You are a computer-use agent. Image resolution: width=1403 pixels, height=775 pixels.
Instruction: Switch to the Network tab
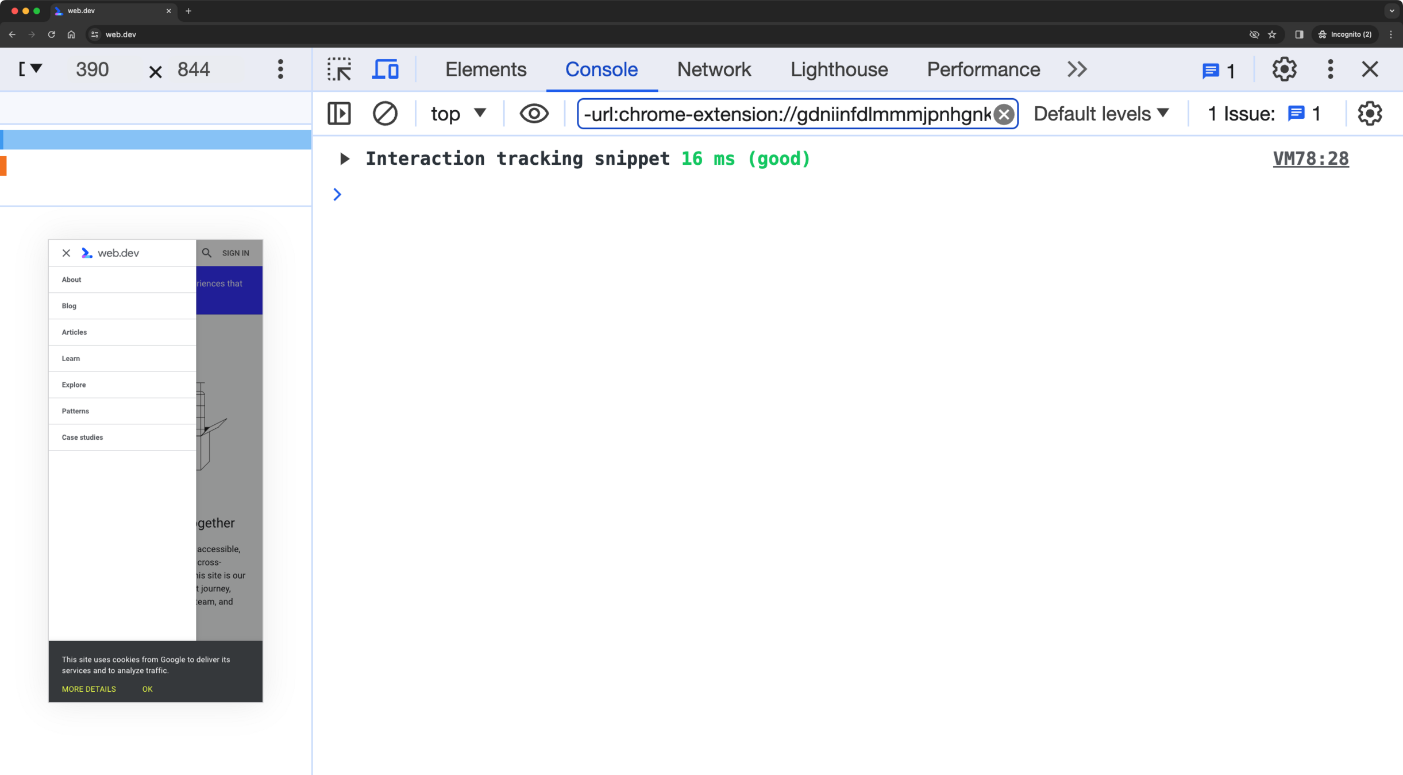point(714,69)
